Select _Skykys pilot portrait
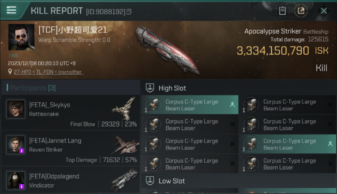 click(16, 109)
